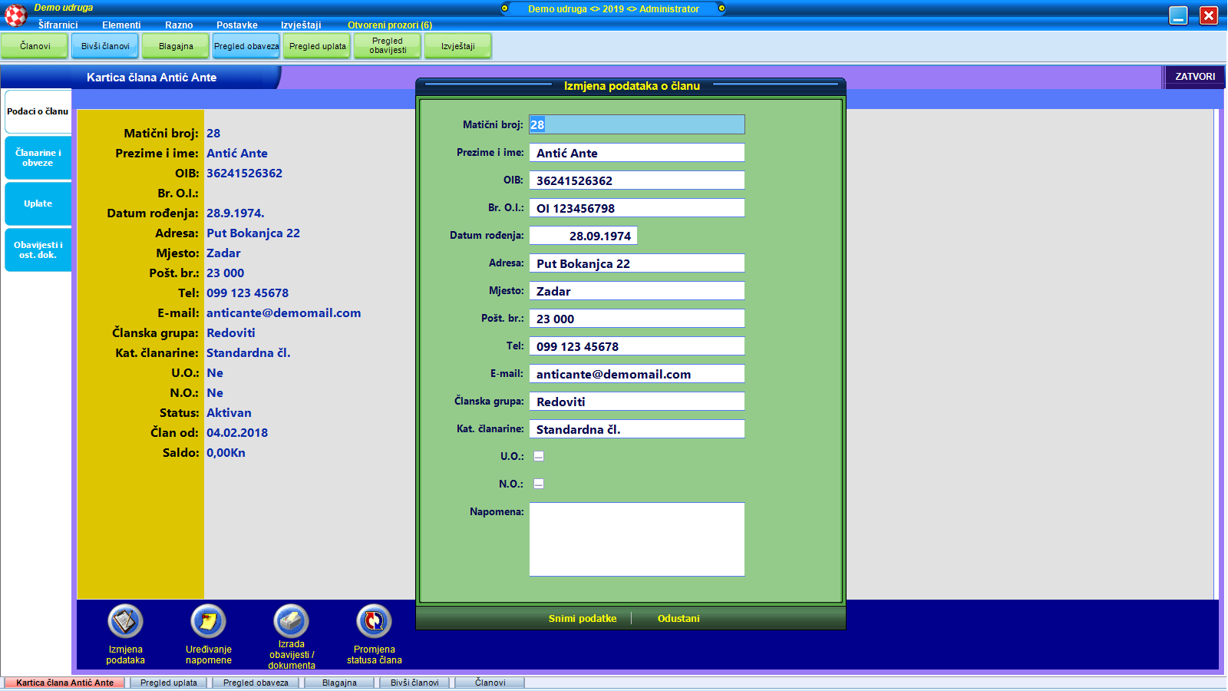This screenshot has height=691, width=1228.
Task: Click the E-mail input field
Action: [x=636, y=374]
